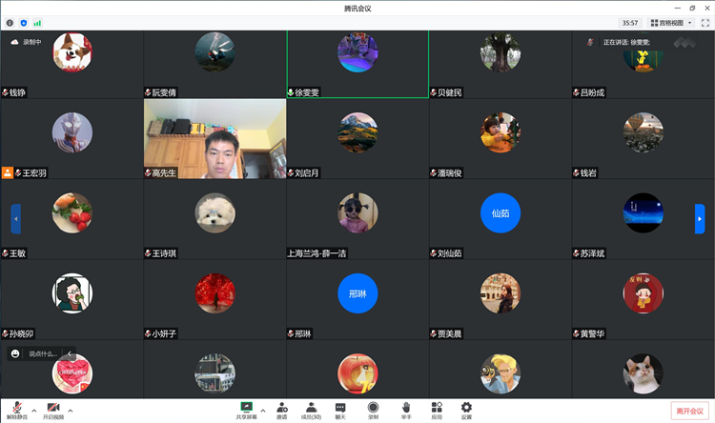The width and height of the screenshot is (715, 423).
Task: Click the 正在讲话: 徐雯雯 speaking indicator
Action: 626,42
